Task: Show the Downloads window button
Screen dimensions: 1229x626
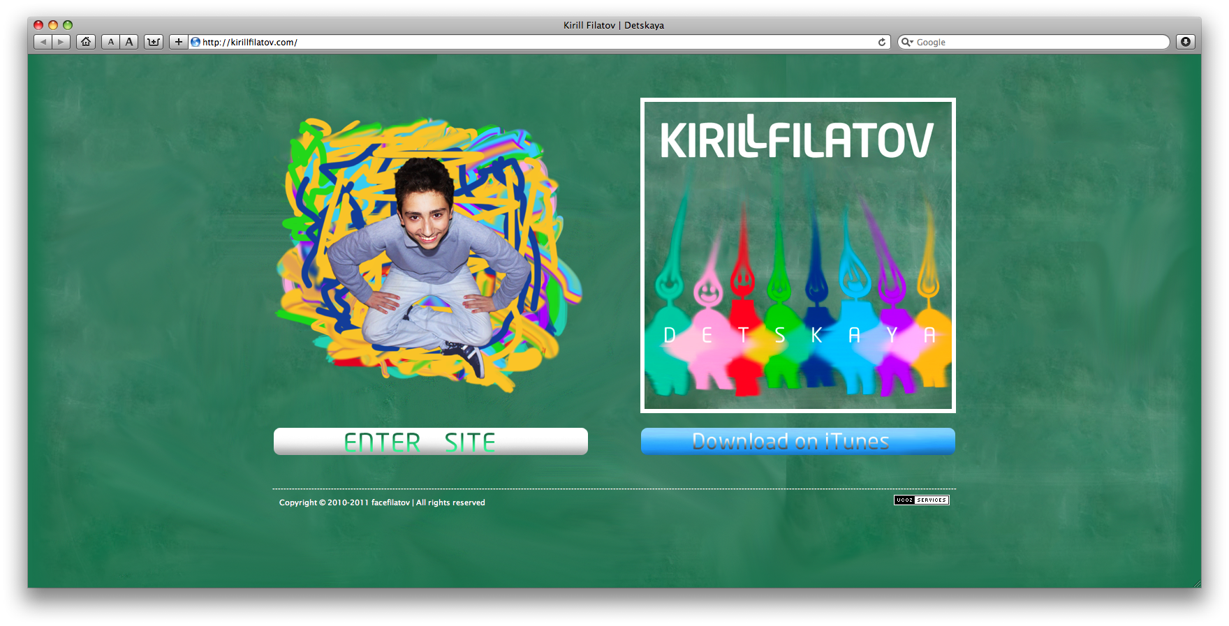Action: click(x=1185, y=42)
